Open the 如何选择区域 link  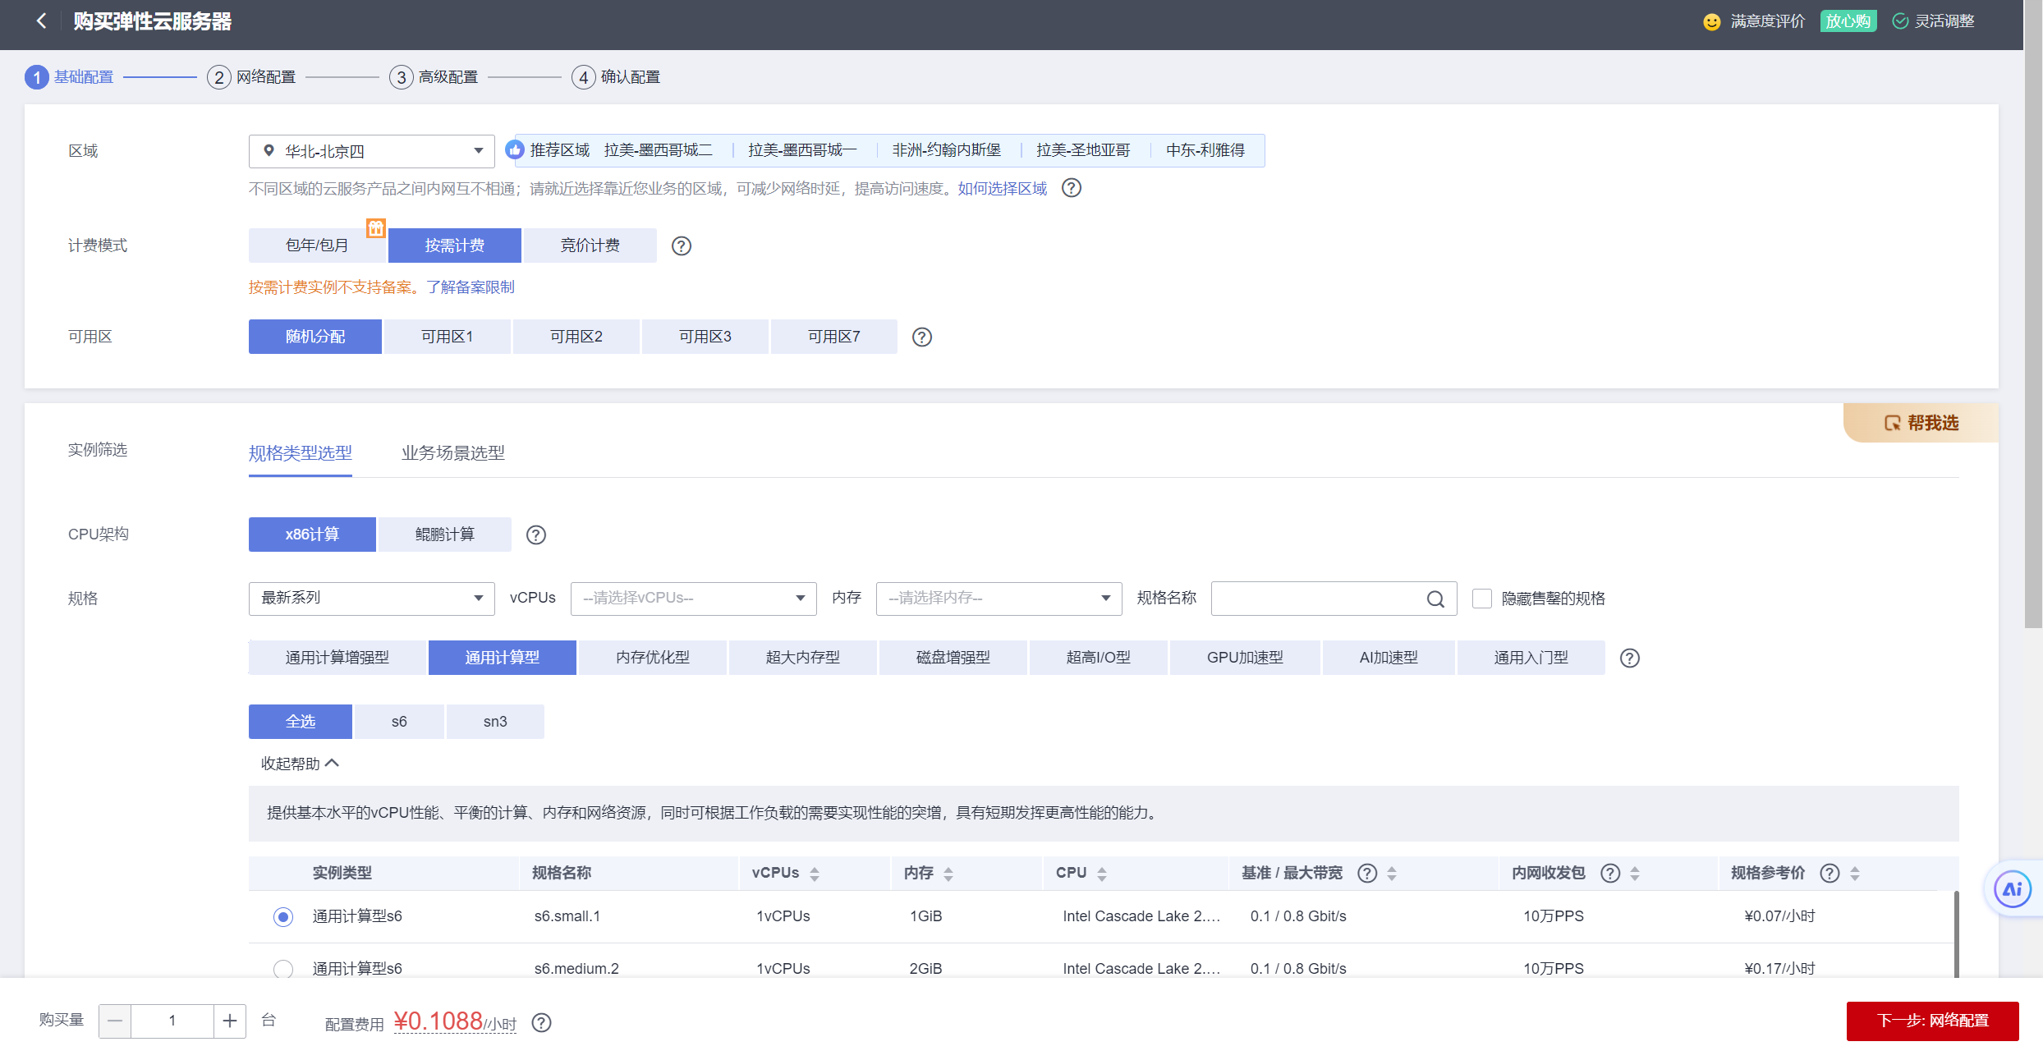[1002, 189]
